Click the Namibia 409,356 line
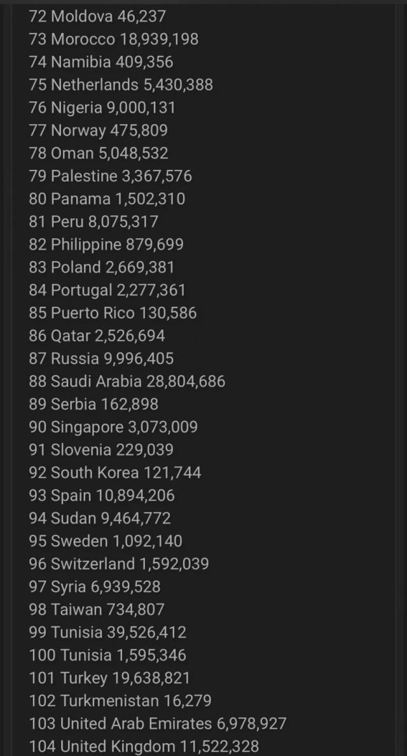 click(x=100, y=62)
